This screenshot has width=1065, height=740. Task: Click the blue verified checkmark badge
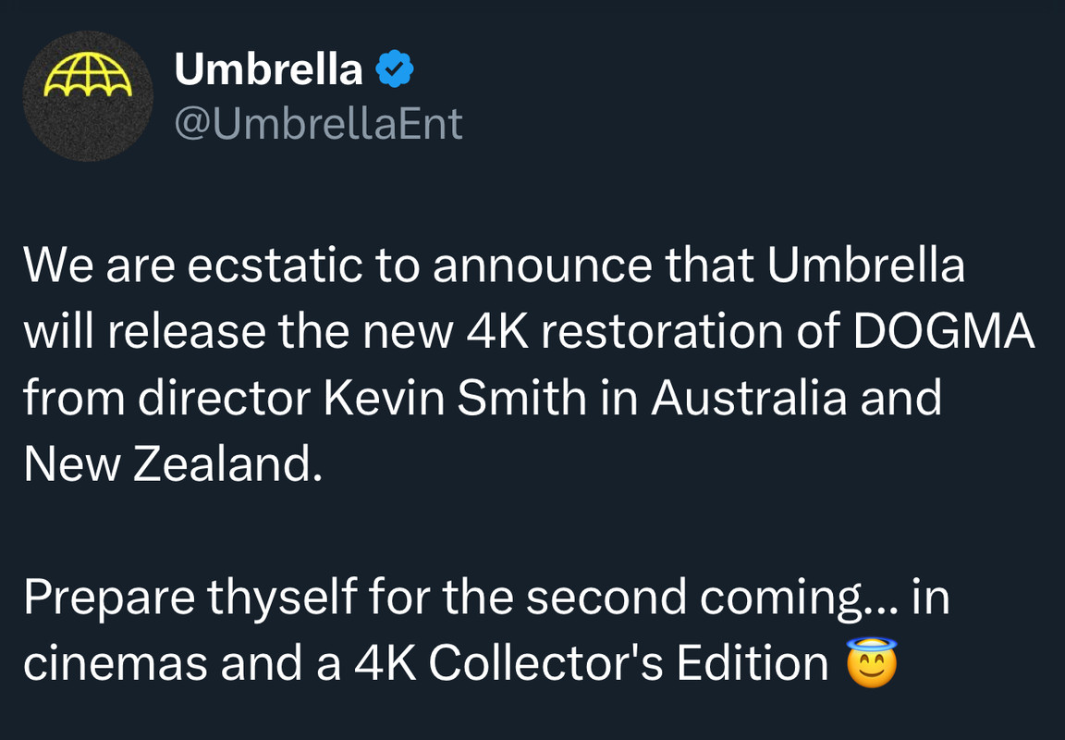[395, 68]
